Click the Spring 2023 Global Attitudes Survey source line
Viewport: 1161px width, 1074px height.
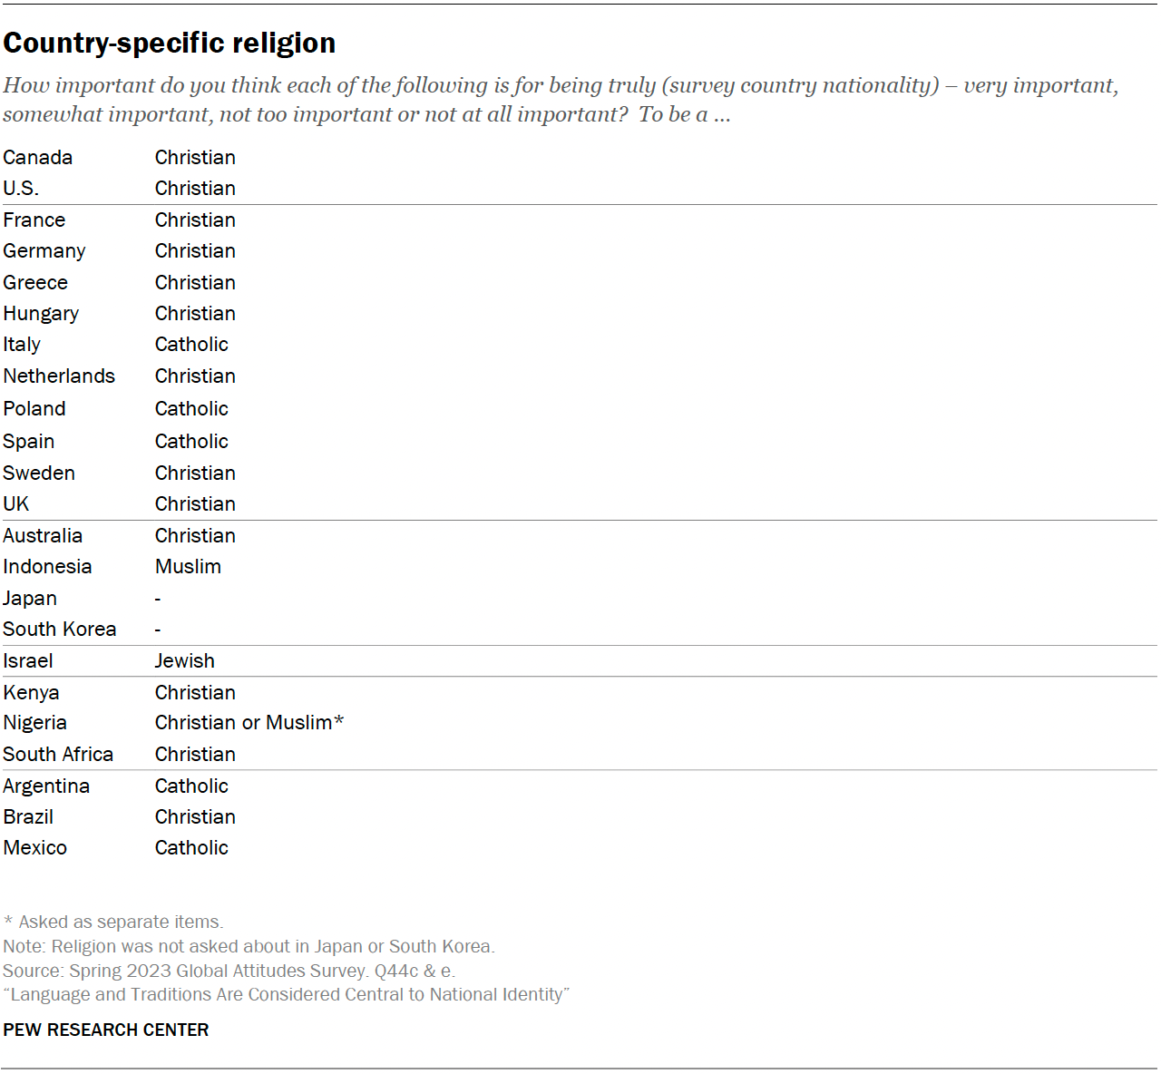click(229, 971)
